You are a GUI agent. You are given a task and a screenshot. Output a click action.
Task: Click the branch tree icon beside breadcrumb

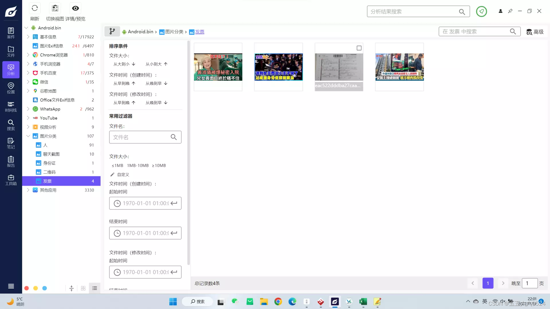pyautogui.click(x=112, y=31)
